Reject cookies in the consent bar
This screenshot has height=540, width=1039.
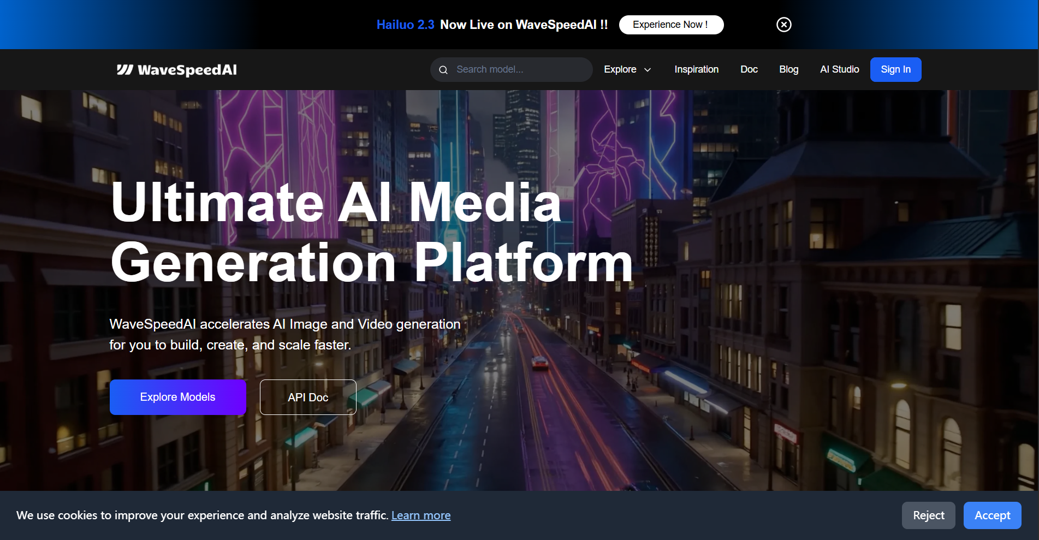click(x=928, y=515)
